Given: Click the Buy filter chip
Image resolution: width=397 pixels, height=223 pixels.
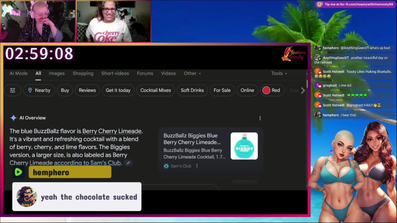Looking at the screenshot, I should 65,90.
